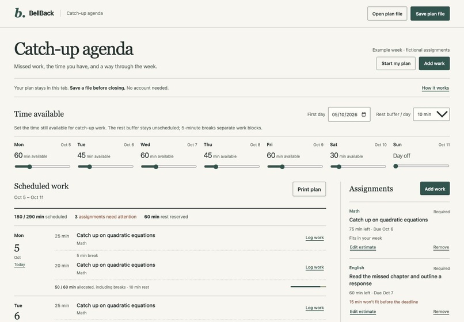
Task: Adjust Monday available minutes slider
Action: (x=43, y=167)
